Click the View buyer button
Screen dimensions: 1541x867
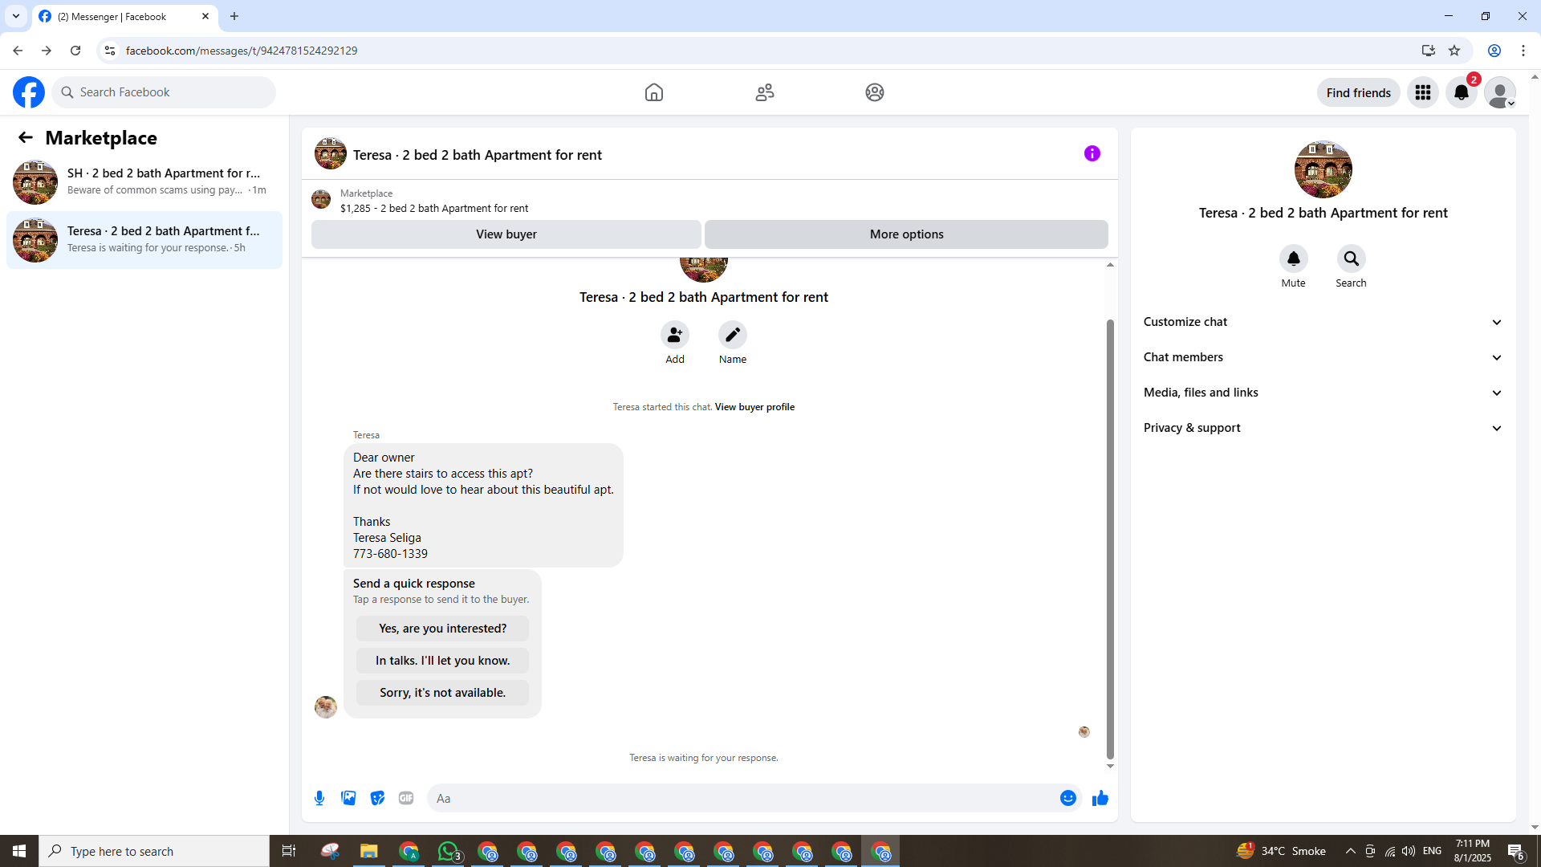506,234
